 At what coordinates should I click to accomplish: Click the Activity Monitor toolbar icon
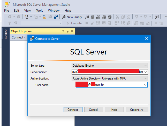click(x=157, y=17)
